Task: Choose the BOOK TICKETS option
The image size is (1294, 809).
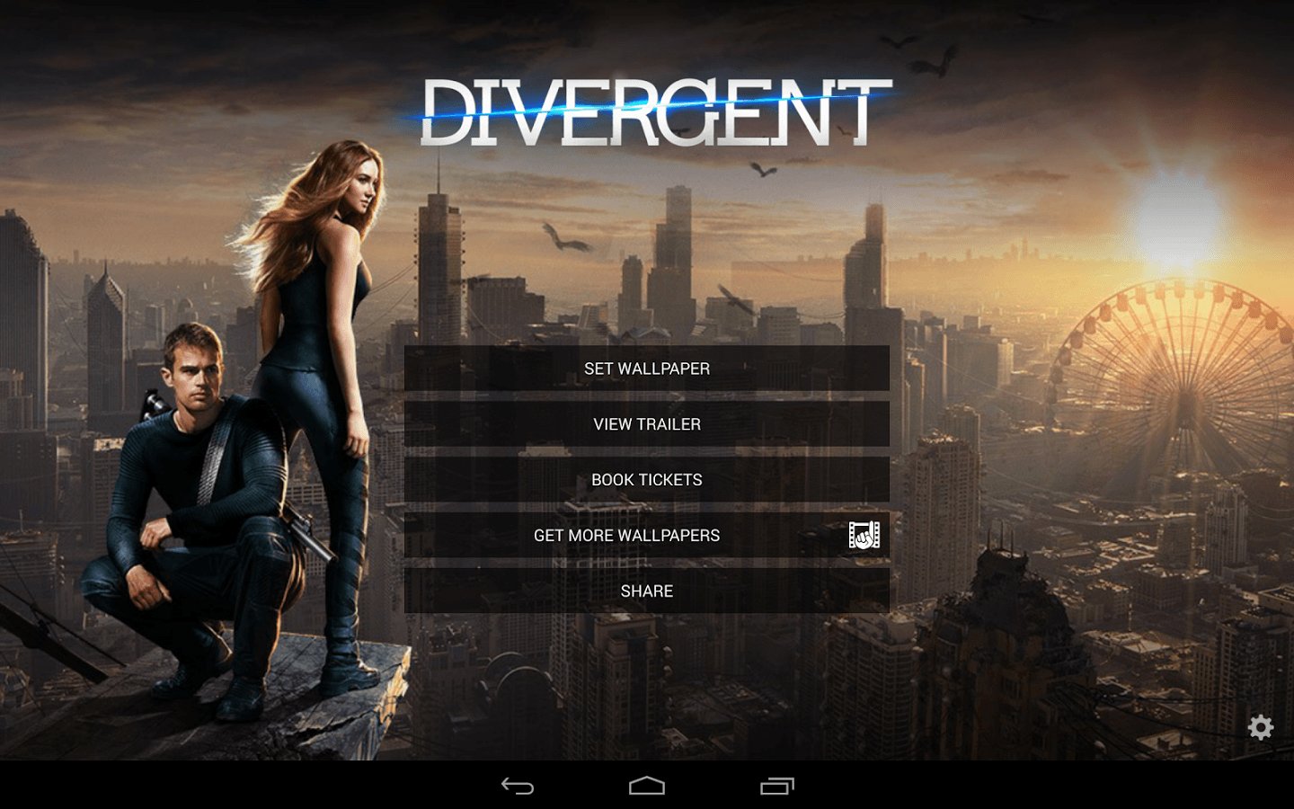Action: pyautogui.click(x=646, y=480)
